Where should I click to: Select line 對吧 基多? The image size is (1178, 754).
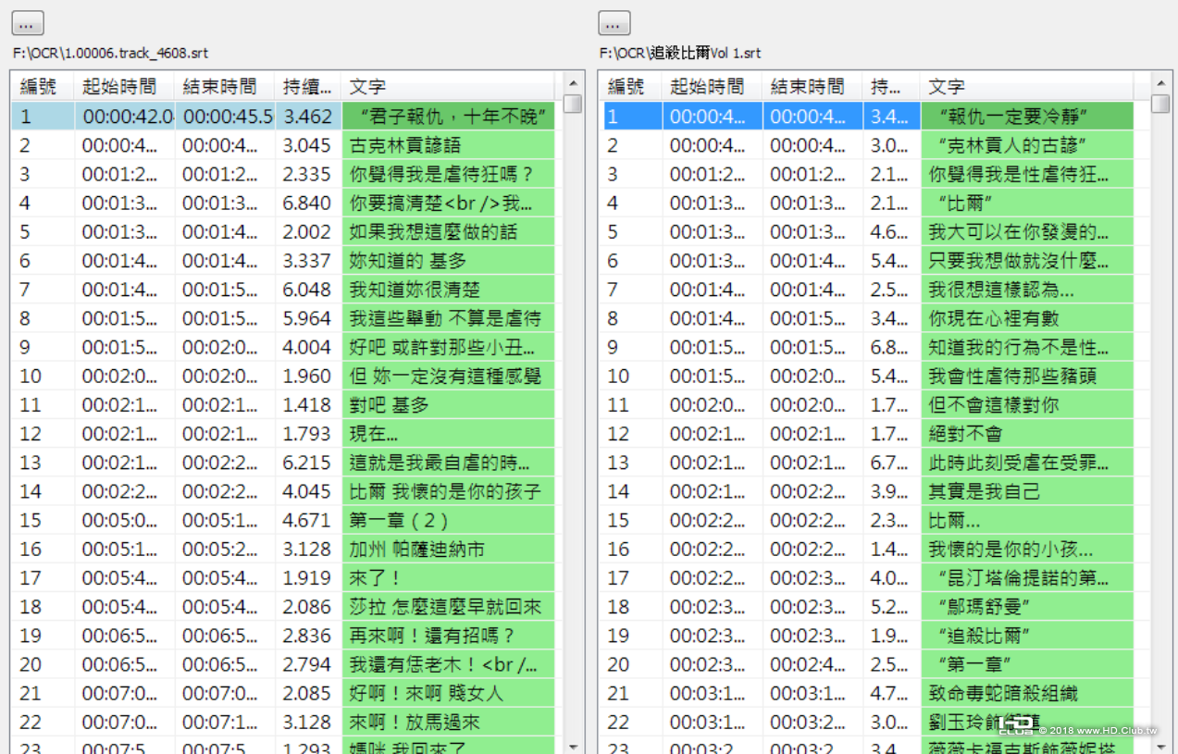448,405
